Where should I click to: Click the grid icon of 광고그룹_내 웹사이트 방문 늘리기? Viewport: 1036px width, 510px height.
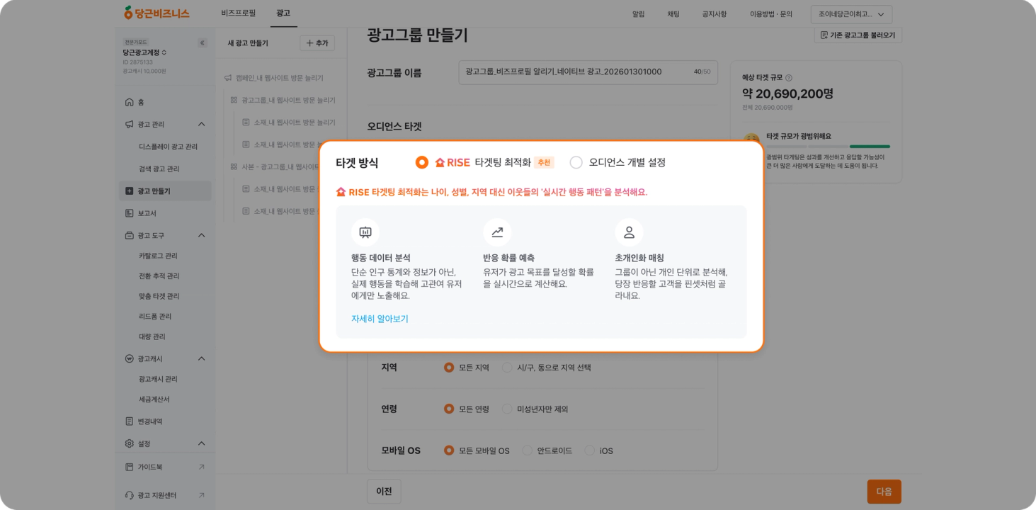[x=234, y=100]
